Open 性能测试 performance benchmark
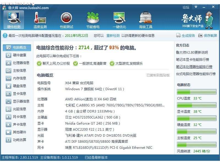 pyautogui.click(x=66, y=19)
